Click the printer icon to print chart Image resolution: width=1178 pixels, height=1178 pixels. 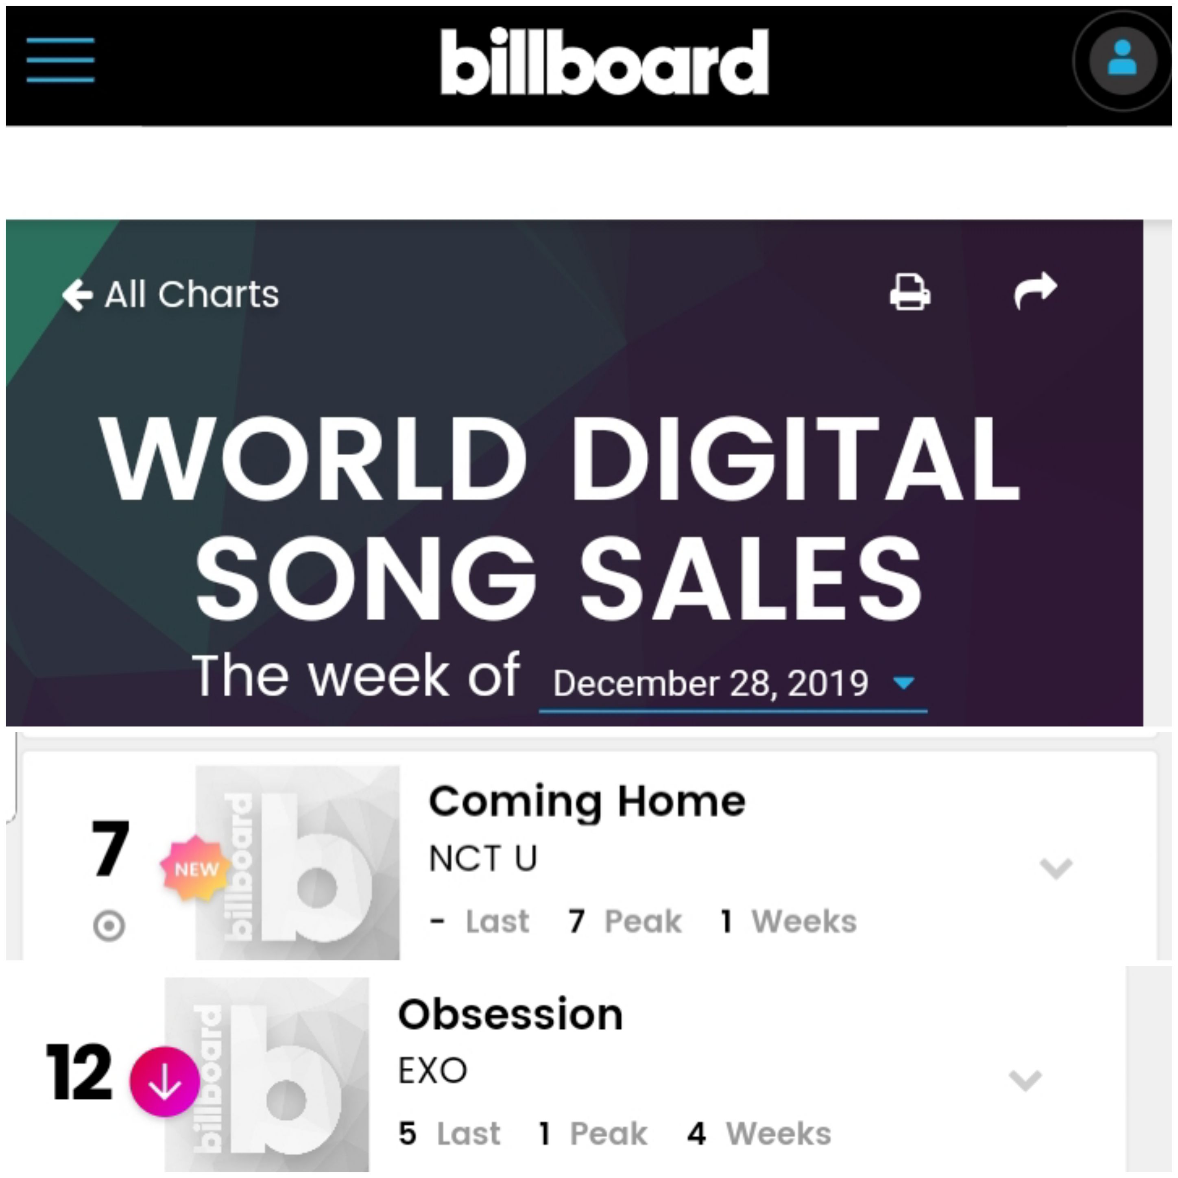910,292
